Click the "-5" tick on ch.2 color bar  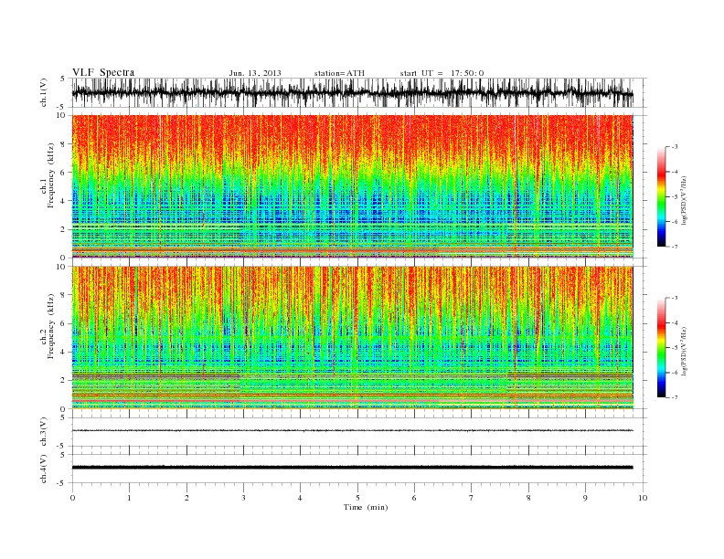coord(674,347)
